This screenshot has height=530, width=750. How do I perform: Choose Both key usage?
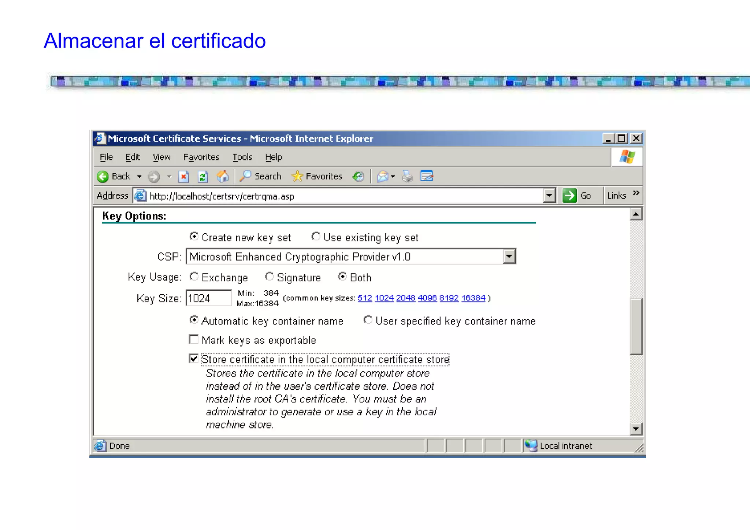(342, 277)
